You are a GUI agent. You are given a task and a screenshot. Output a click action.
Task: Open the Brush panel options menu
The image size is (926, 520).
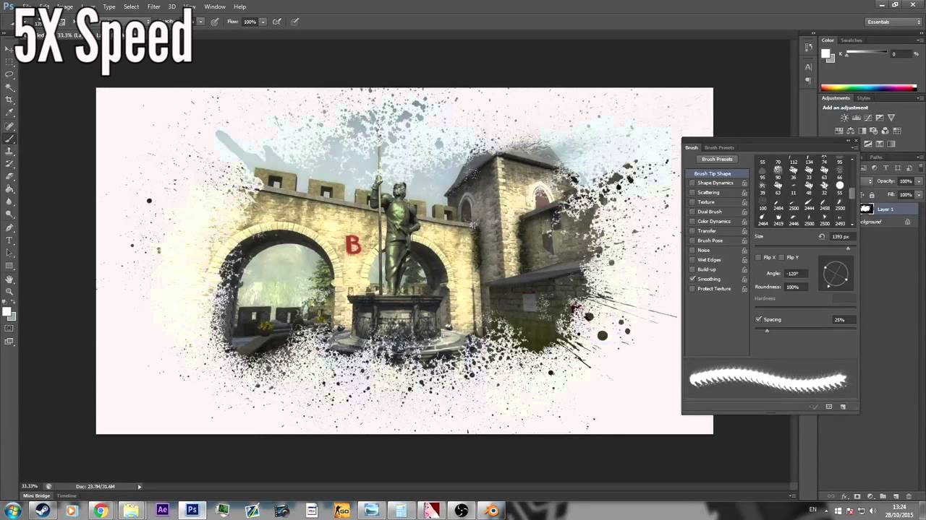[x=854, y=148]
